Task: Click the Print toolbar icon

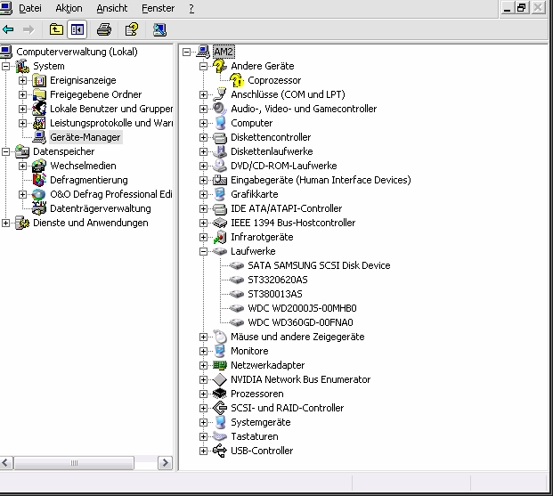Action: pyautogui.click(x=104, y=29)
